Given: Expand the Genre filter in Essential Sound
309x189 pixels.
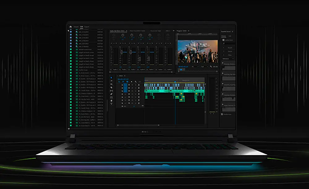Looking at the screenshot, I should (x=224, y=51).
